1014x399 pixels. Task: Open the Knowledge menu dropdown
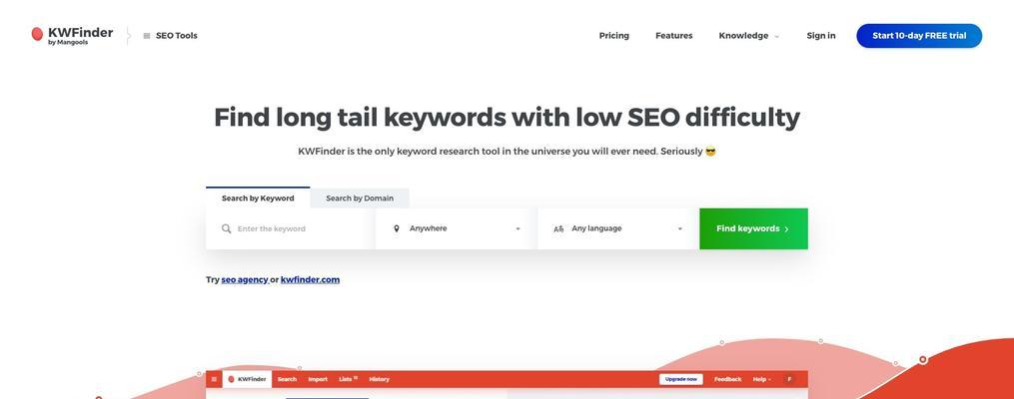[x=749, y=36]
